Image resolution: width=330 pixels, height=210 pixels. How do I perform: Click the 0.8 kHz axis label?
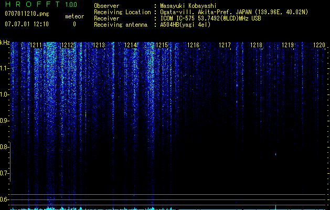click(4, 147)
